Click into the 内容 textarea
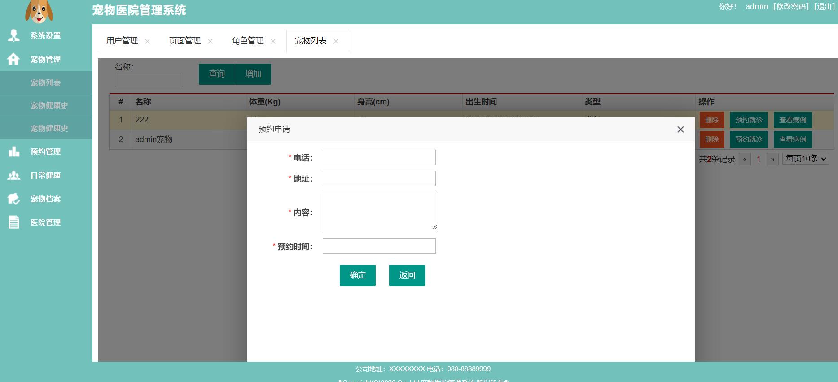 (x=380, y=211)
